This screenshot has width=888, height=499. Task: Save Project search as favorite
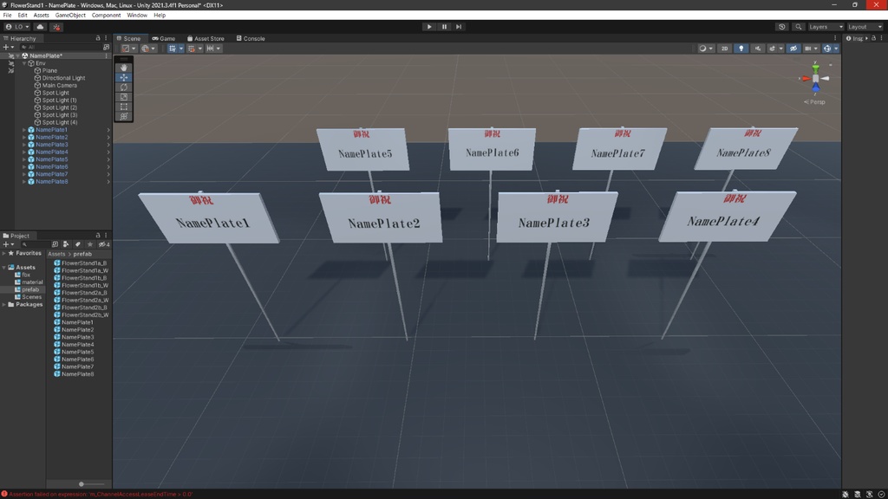pos(90,244)
